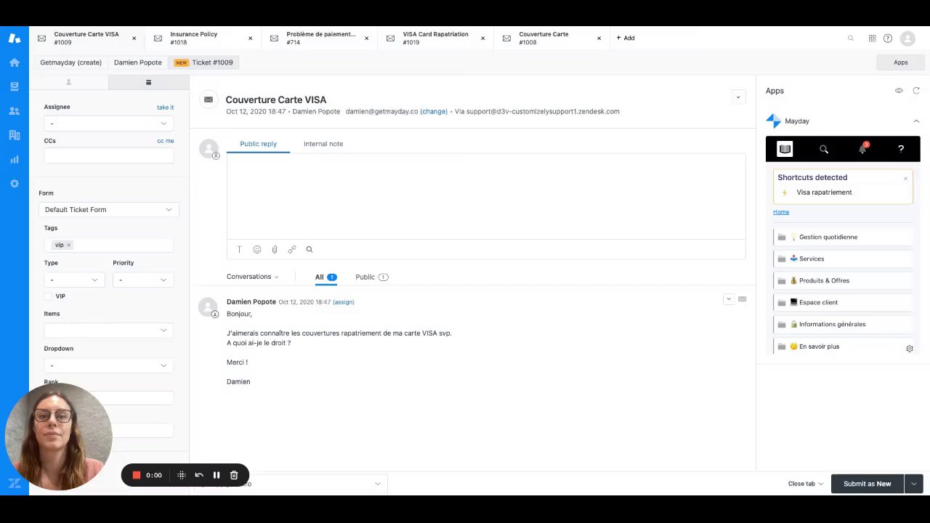
Task: Open the Admin gear icon in sidebar
Action: [15, 184]
